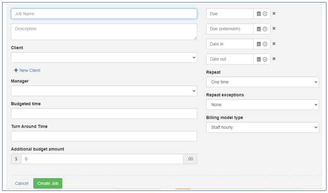
Task: Click the New Client link
Action: pos(27,71)
